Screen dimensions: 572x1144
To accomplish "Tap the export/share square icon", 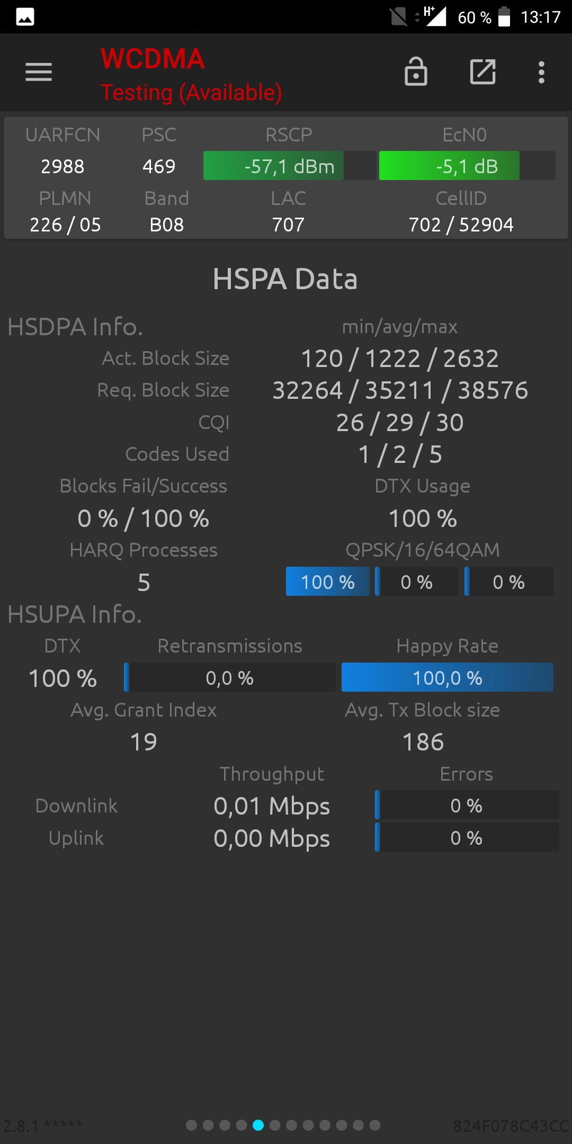I will [x=483, y=71].
